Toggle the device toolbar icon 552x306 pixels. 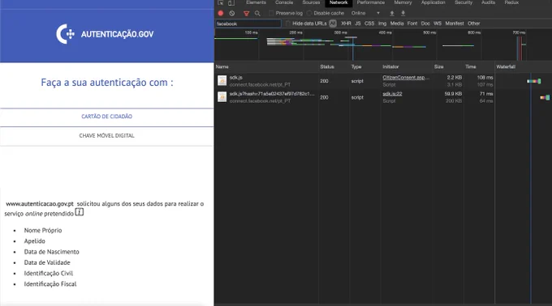pos(231,2)
